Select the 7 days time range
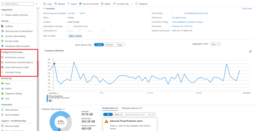The width and height of the screenshot is (256, 131). [x=119, y=45]
